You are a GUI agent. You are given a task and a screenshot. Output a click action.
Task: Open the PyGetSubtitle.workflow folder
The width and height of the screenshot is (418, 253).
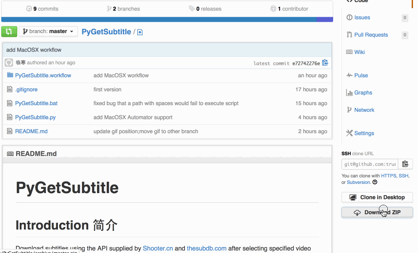(43, 75)
